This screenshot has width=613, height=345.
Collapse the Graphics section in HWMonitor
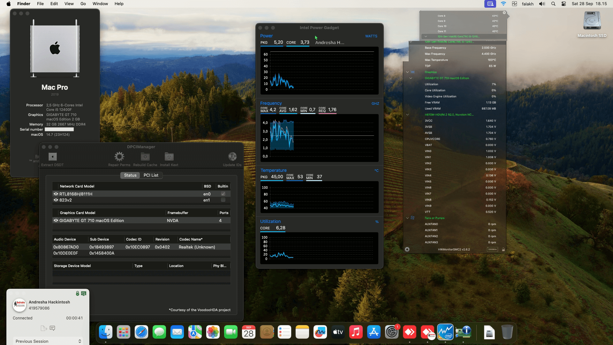407,72
